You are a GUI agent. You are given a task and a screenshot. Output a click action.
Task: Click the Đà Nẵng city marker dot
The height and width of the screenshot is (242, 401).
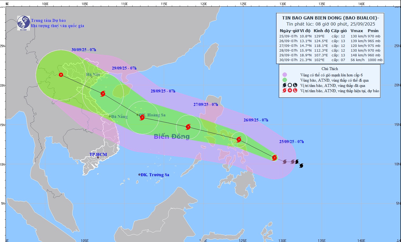pos(110,116)
